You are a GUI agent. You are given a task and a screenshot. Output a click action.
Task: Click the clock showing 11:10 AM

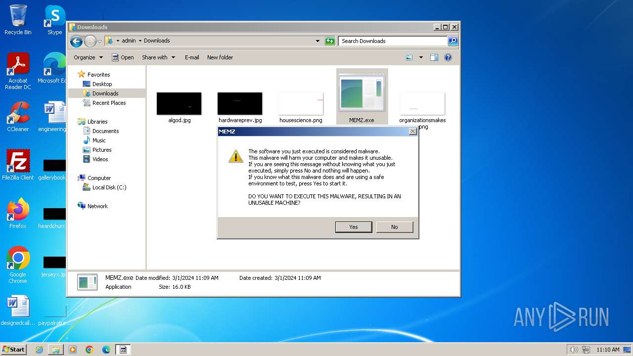(x=608, y=350)
